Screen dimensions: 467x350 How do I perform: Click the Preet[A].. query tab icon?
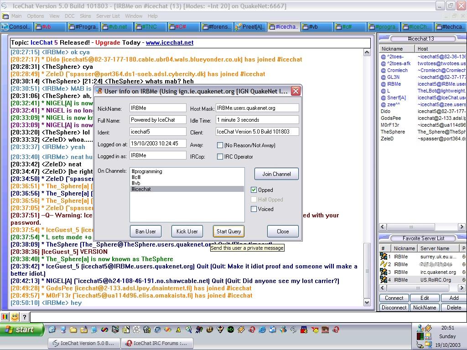[x=238, y=27]
